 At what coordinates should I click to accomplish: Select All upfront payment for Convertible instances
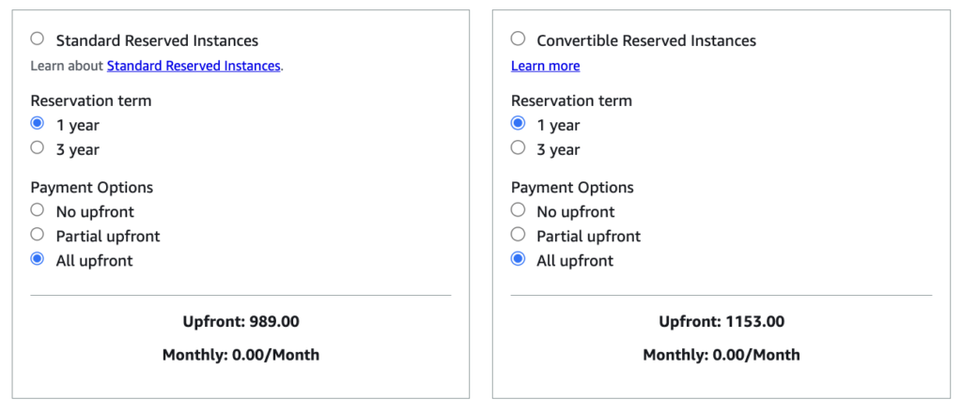pos(518,259)
